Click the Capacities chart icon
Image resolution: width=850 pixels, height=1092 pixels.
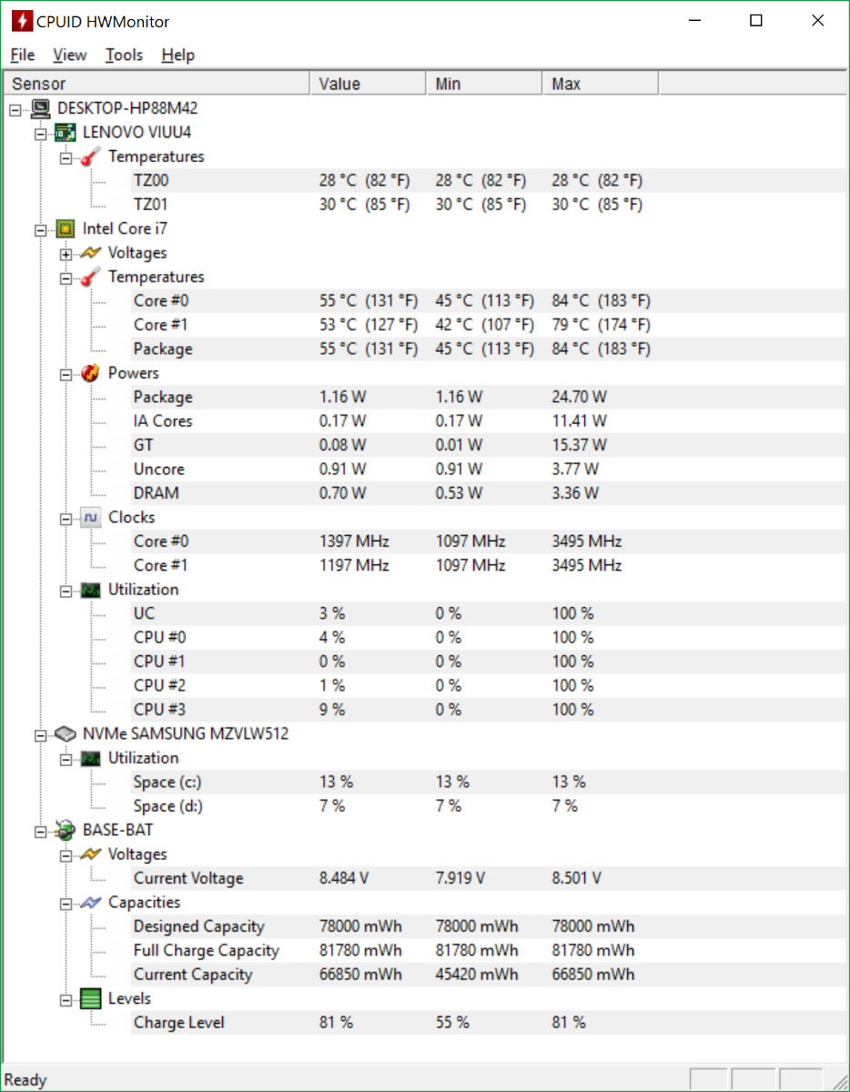(x=90, y=903)
